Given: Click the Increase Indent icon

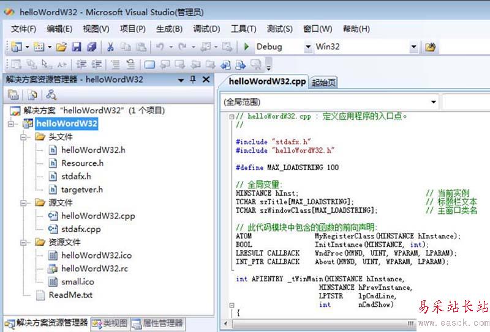Looking at the screenshot, I should pyautogui.click(x=97, y=65).
